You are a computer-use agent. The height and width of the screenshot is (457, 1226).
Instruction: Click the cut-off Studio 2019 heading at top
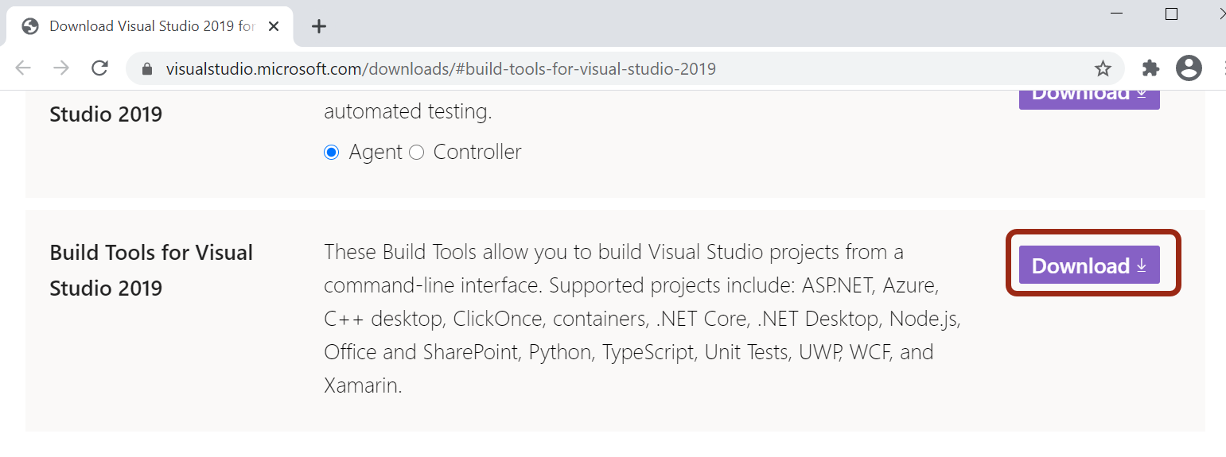tap(106, 114)
